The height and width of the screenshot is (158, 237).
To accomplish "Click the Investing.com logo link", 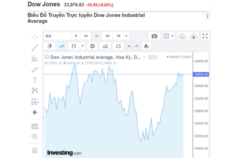I will click(64, 152).
